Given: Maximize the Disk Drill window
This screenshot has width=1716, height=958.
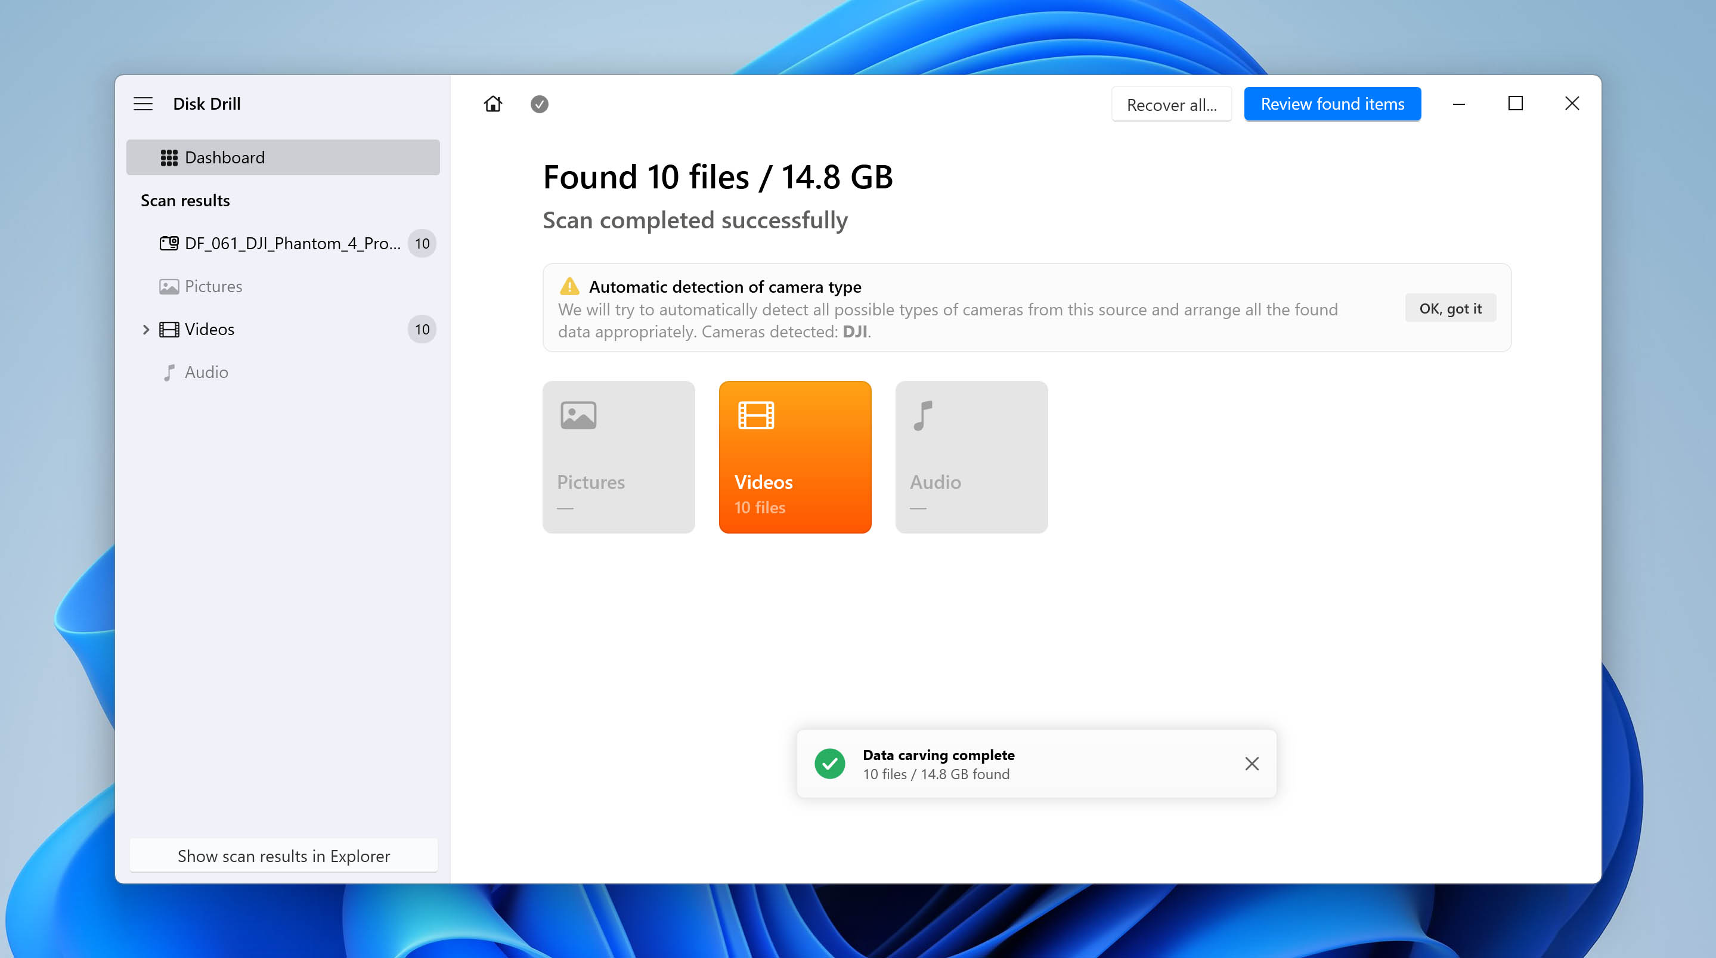Looking at the screenshot, I should [1516, 104].
